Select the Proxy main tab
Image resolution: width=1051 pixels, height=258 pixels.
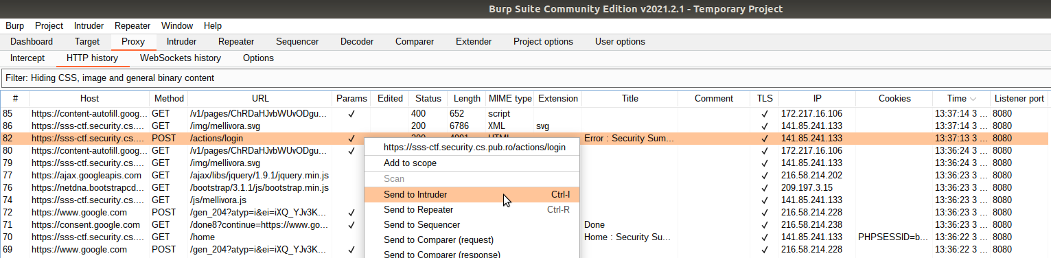[x=133, y=42]
